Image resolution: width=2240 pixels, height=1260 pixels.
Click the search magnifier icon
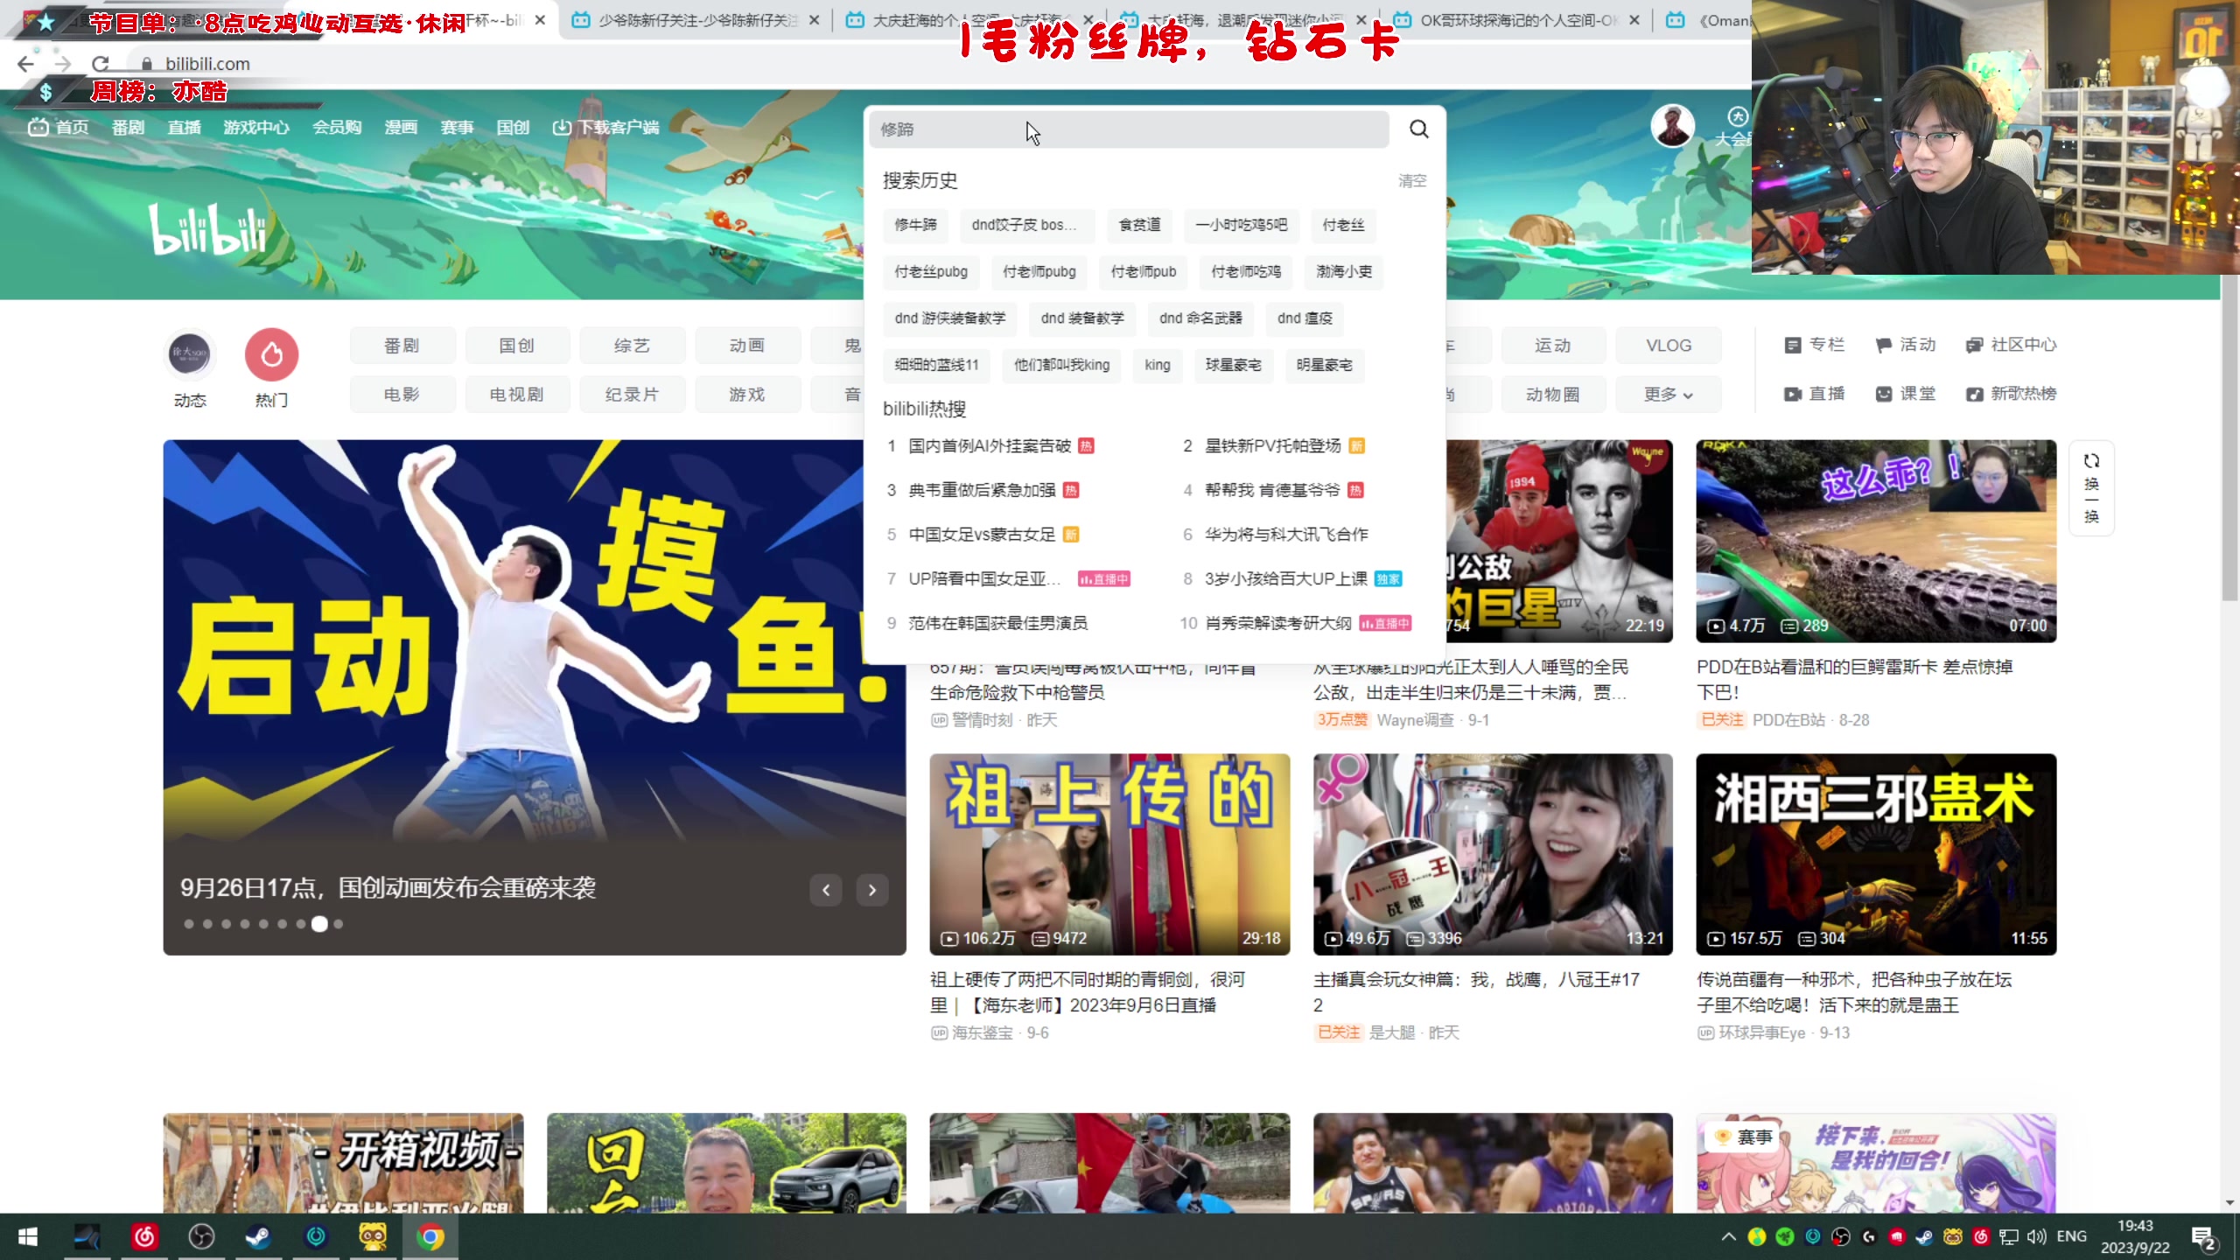pos(1418,129)
